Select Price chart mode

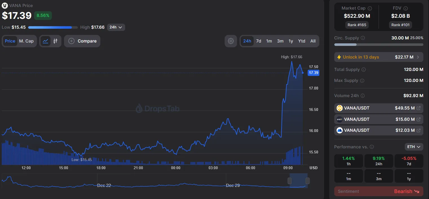(x=10, y=41)
